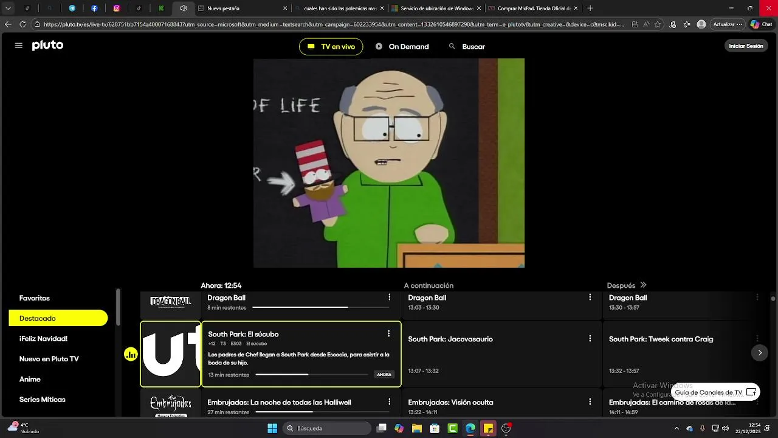Advance the guide with the right arrow

point(760,353)
